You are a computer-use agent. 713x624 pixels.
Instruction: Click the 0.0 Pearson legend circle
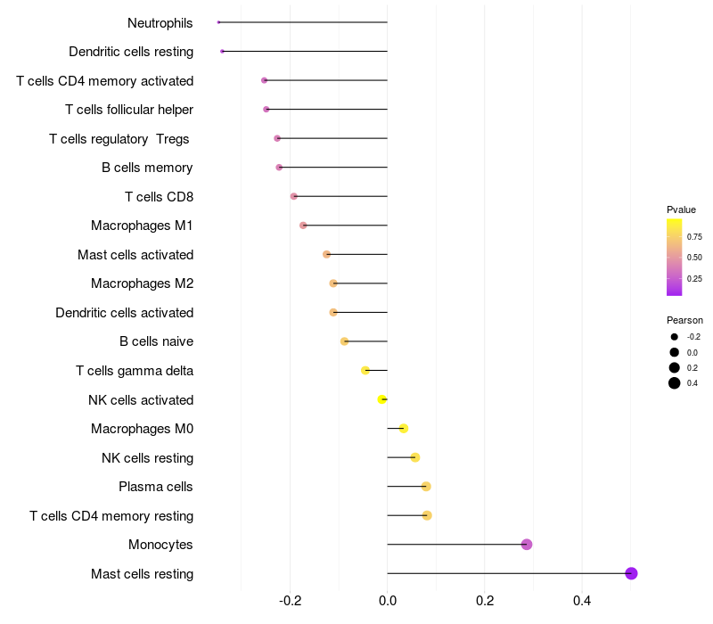click(675, 352)
